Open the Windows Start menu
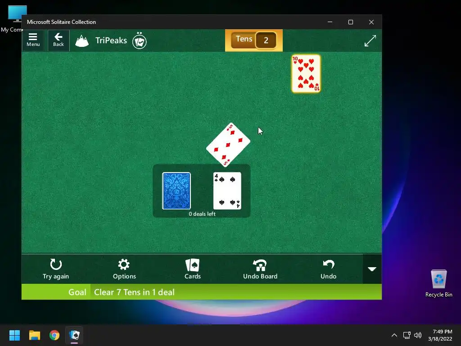This screenshot has height=346, width=461. click(14, 335)
